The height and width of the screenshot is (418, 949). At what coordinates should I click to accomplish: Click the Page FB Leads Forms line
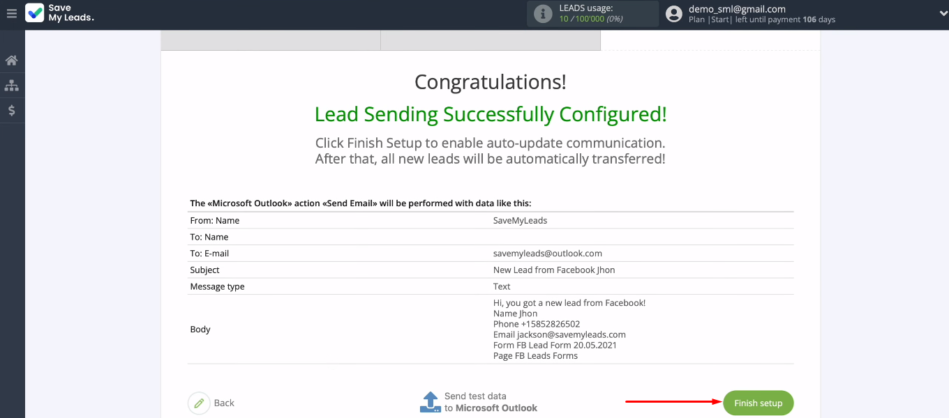[x=535, y=355]
